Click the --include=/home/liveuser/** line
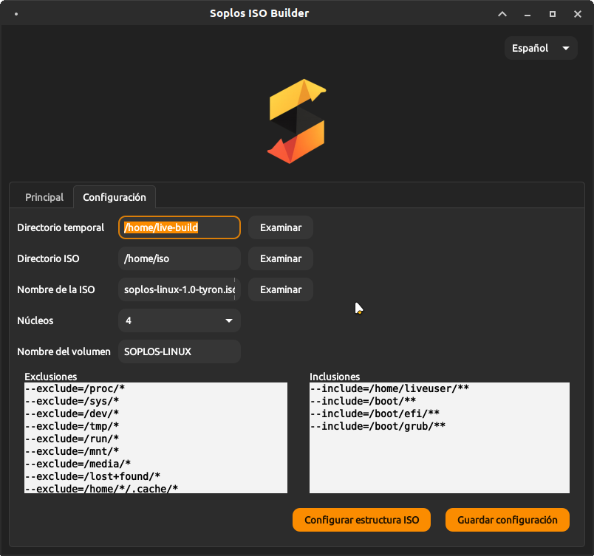This screenshot has width=594, height=556. pos(390,388)
